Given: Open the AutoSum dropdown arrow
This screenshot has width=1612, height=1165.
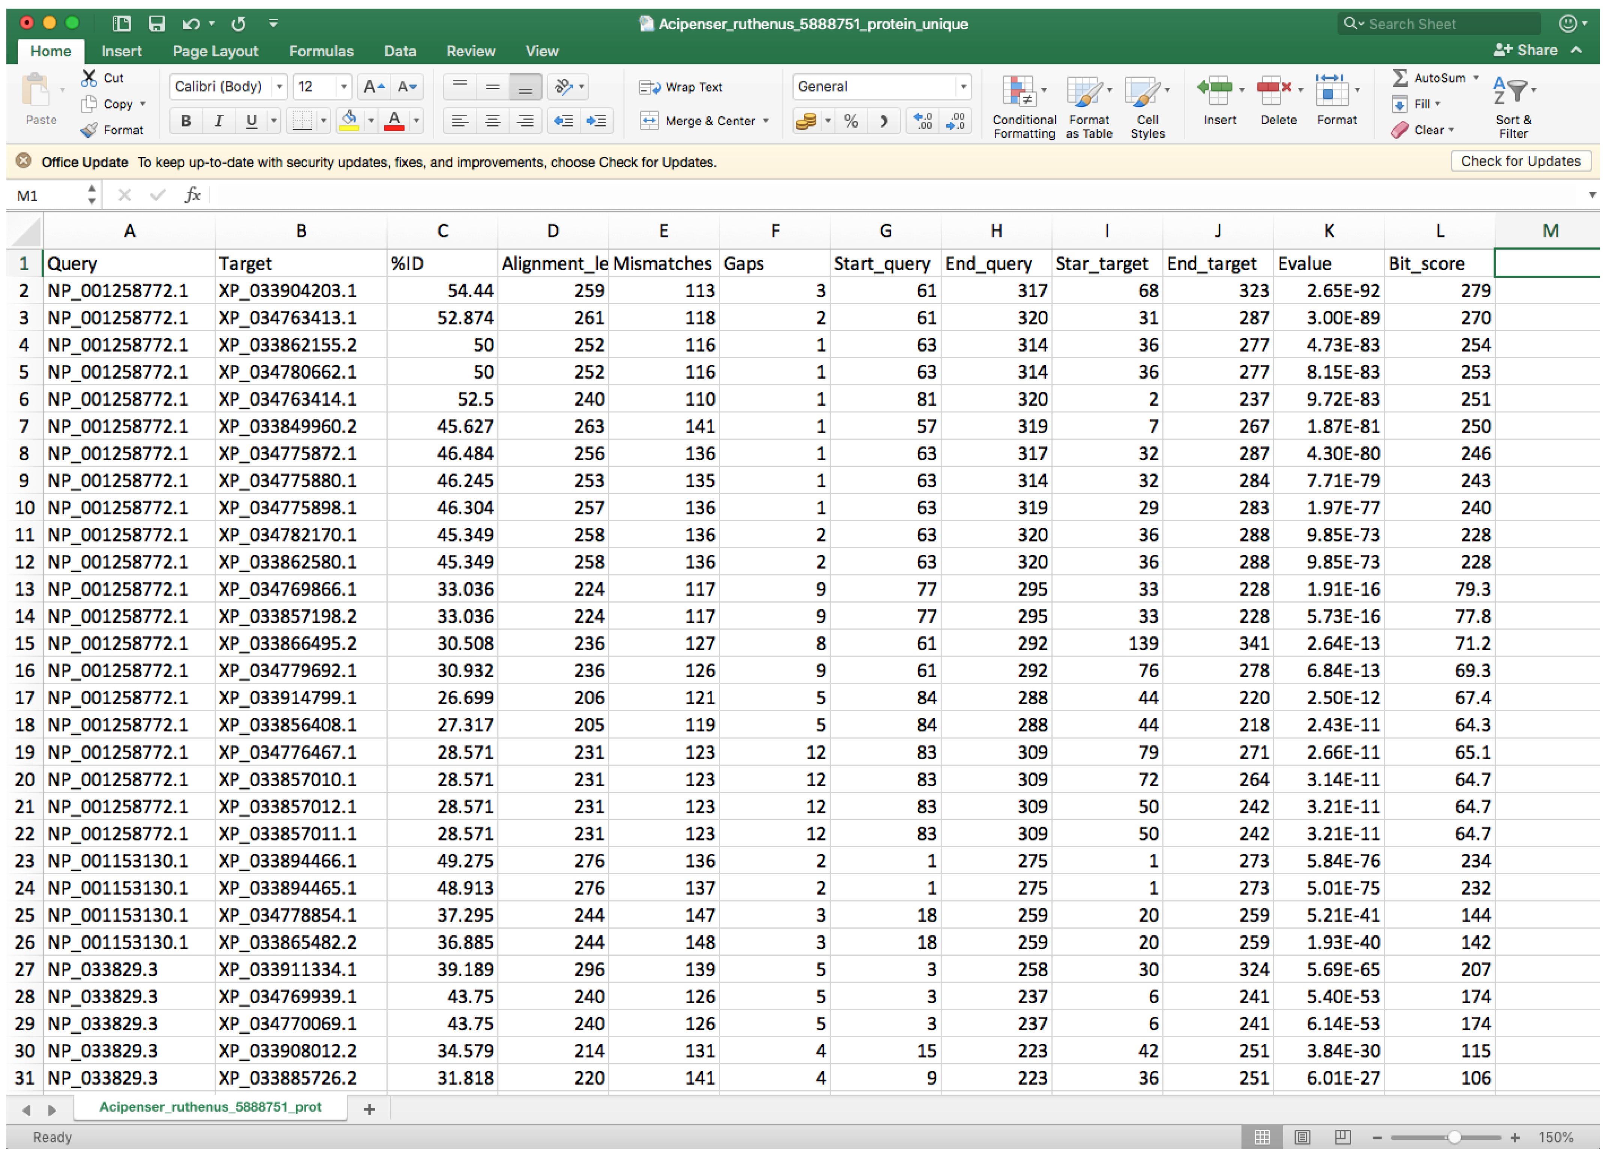Looking at the screenshot, I should [1475, 77].
